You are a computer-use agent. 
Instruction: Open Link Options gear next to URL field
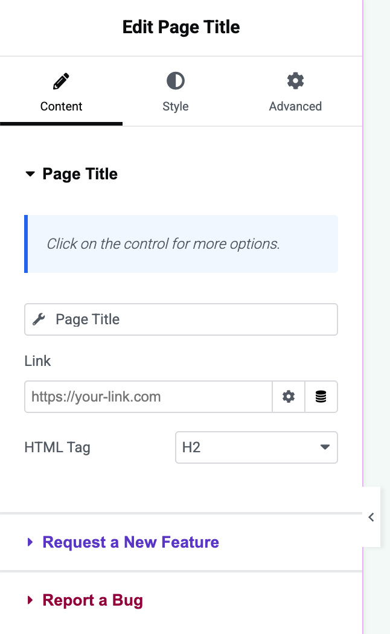(x=289, y=397)
